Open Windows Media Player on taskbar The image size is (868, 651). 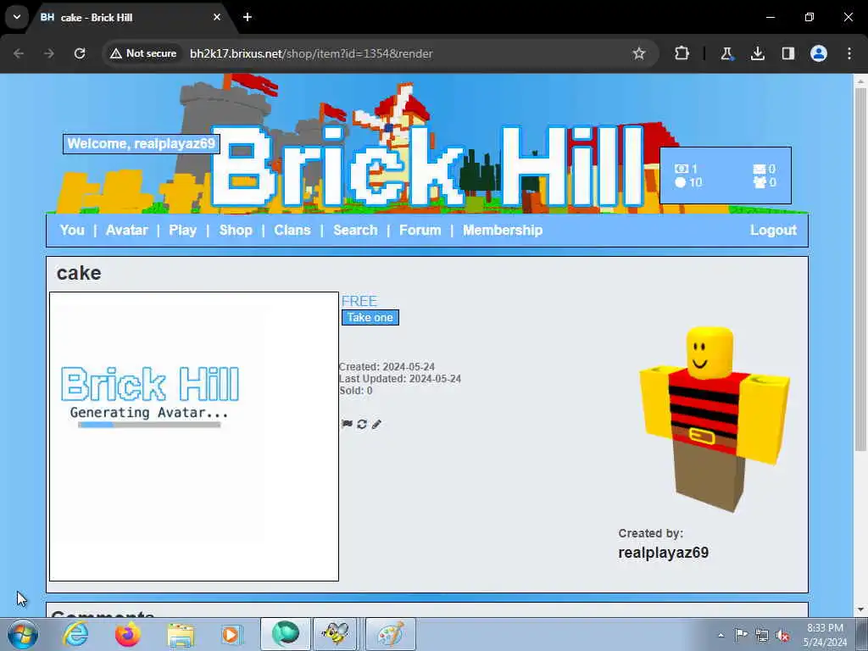pos(231,634)
